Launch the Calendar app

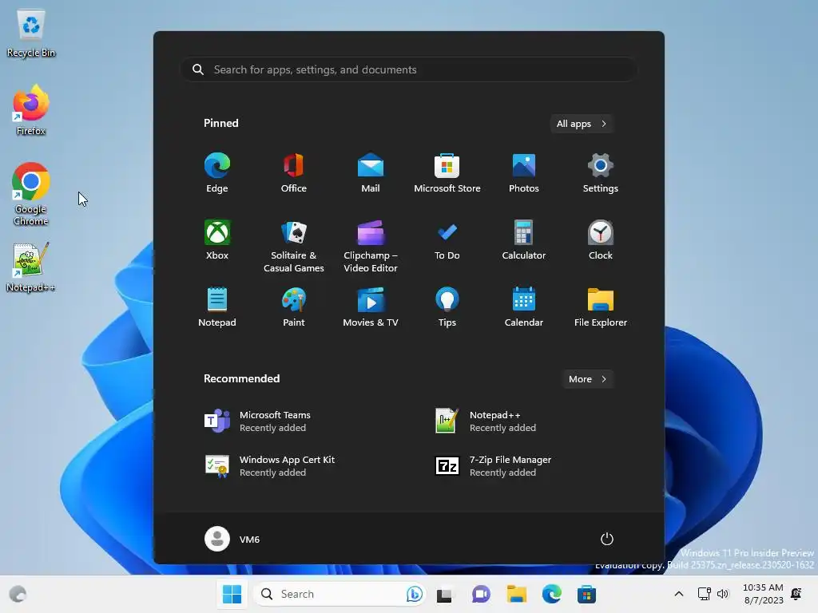click(x=524, y=307)
